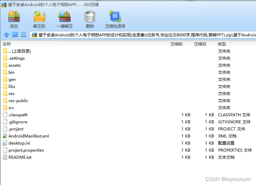The height and width of the screenshot is (185, 256).
Task: Sort by 类型 column header
Action: (236, 44)
